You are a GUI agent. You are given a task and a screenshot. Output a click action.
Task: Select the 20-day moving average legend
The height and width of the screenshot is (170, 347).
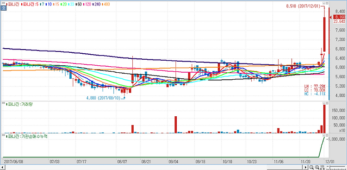64,4
